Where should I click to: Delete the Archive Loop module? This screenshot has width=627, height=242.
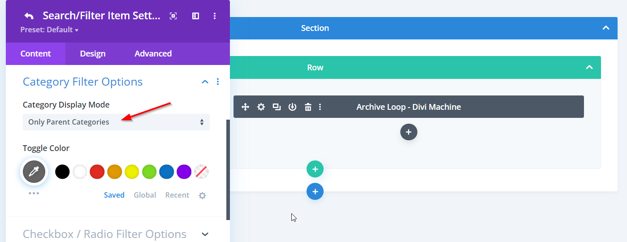pos(308,107)
